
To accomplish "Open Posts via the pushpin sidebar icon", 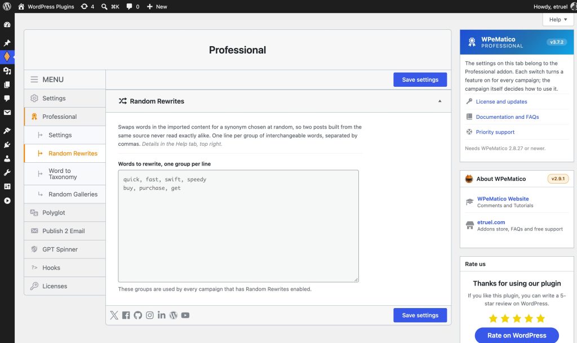I will pos(7,43).
